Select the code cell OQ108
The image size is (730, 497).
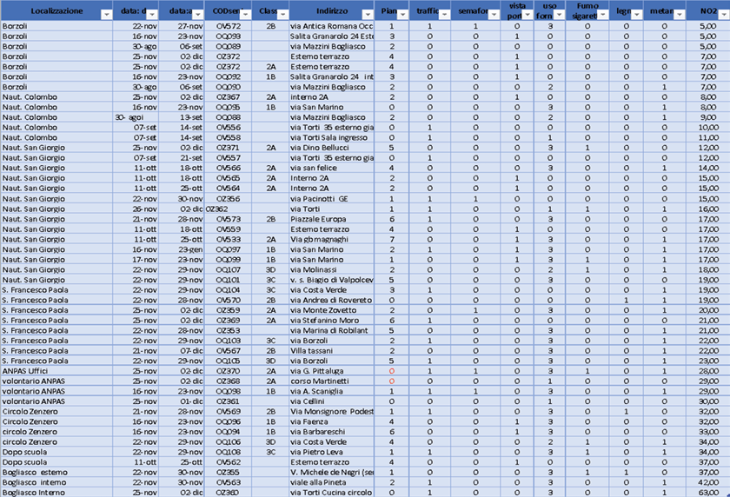coord(228,453)
